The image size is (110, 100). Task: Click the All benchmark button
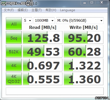pyautogui.click(x=14, y=24)
